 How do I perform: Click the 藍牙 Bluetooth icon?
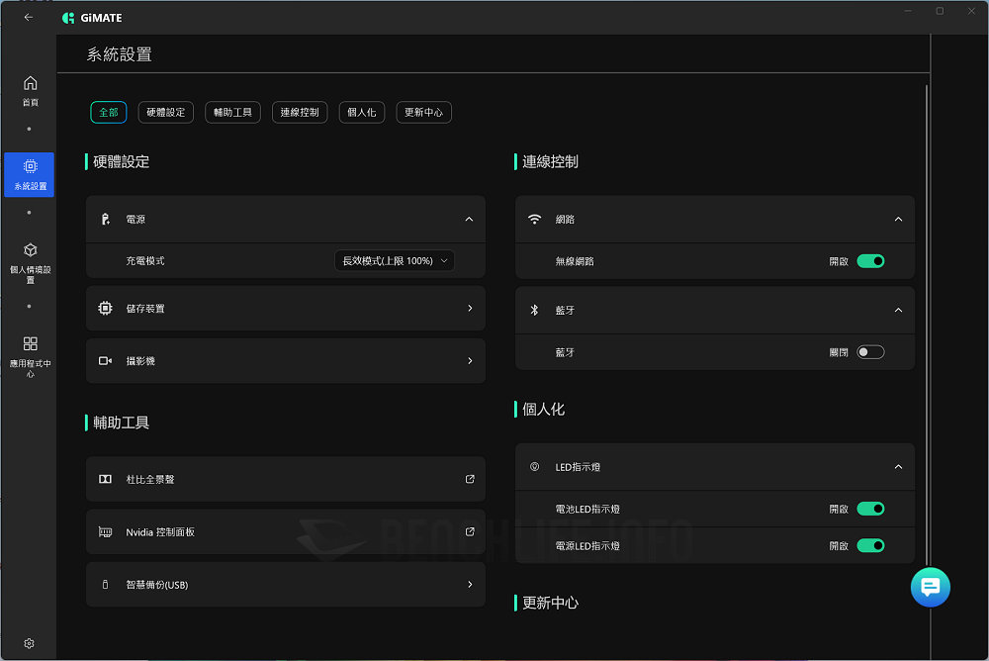tap(534, 310)
